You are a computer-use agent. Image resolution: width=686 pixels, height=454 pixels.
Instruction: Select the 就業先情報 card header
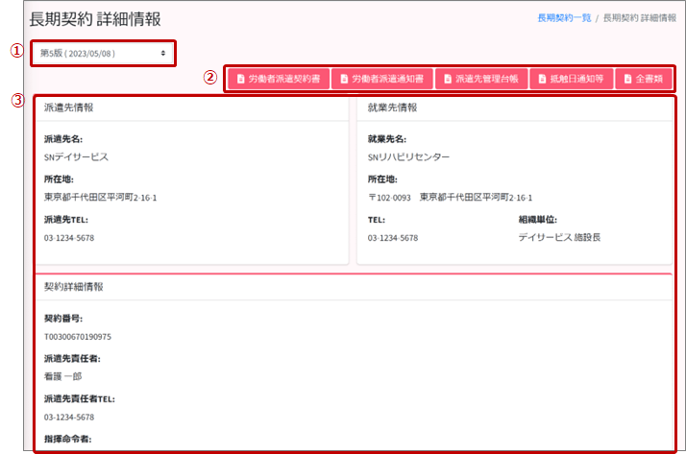coord(392,108)
